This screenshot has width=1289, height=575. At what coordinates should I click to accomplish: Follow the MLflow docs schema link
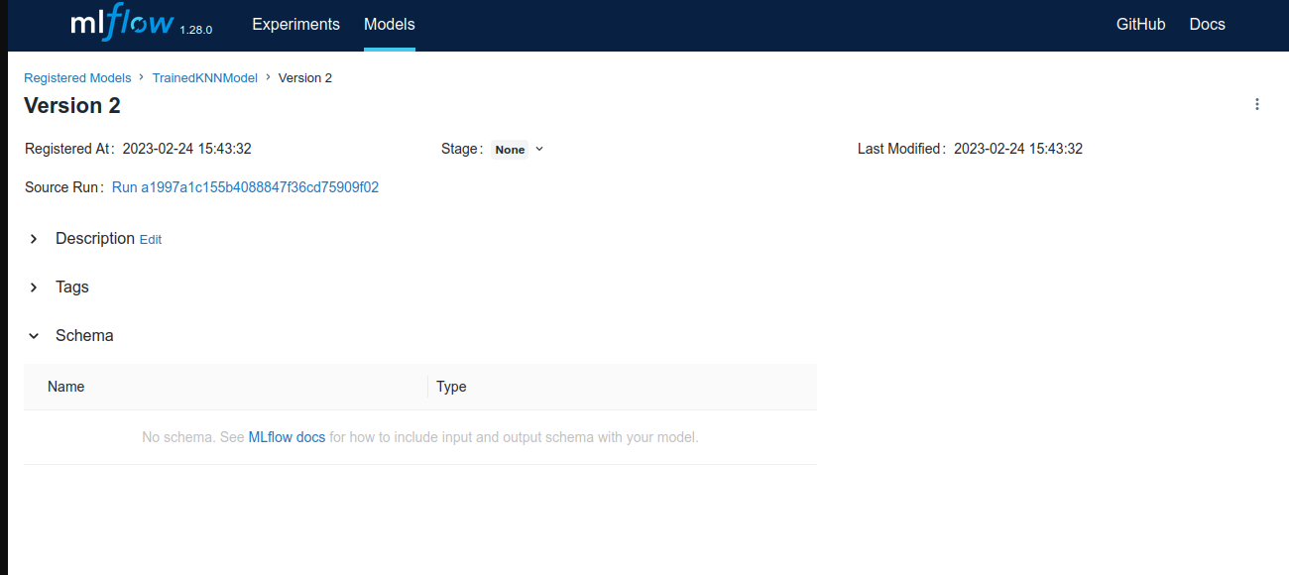click(287, 437)
